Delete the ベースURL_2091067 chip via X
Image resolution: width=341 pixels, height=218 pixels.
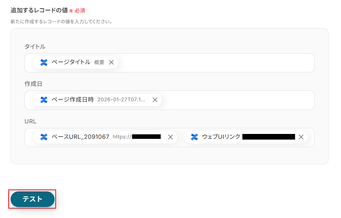[170, 137]
